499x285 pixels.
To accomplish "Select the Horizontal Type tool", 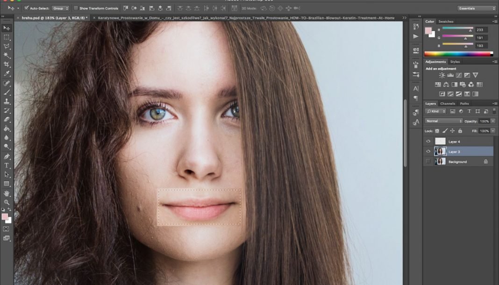I will [6, 165].
